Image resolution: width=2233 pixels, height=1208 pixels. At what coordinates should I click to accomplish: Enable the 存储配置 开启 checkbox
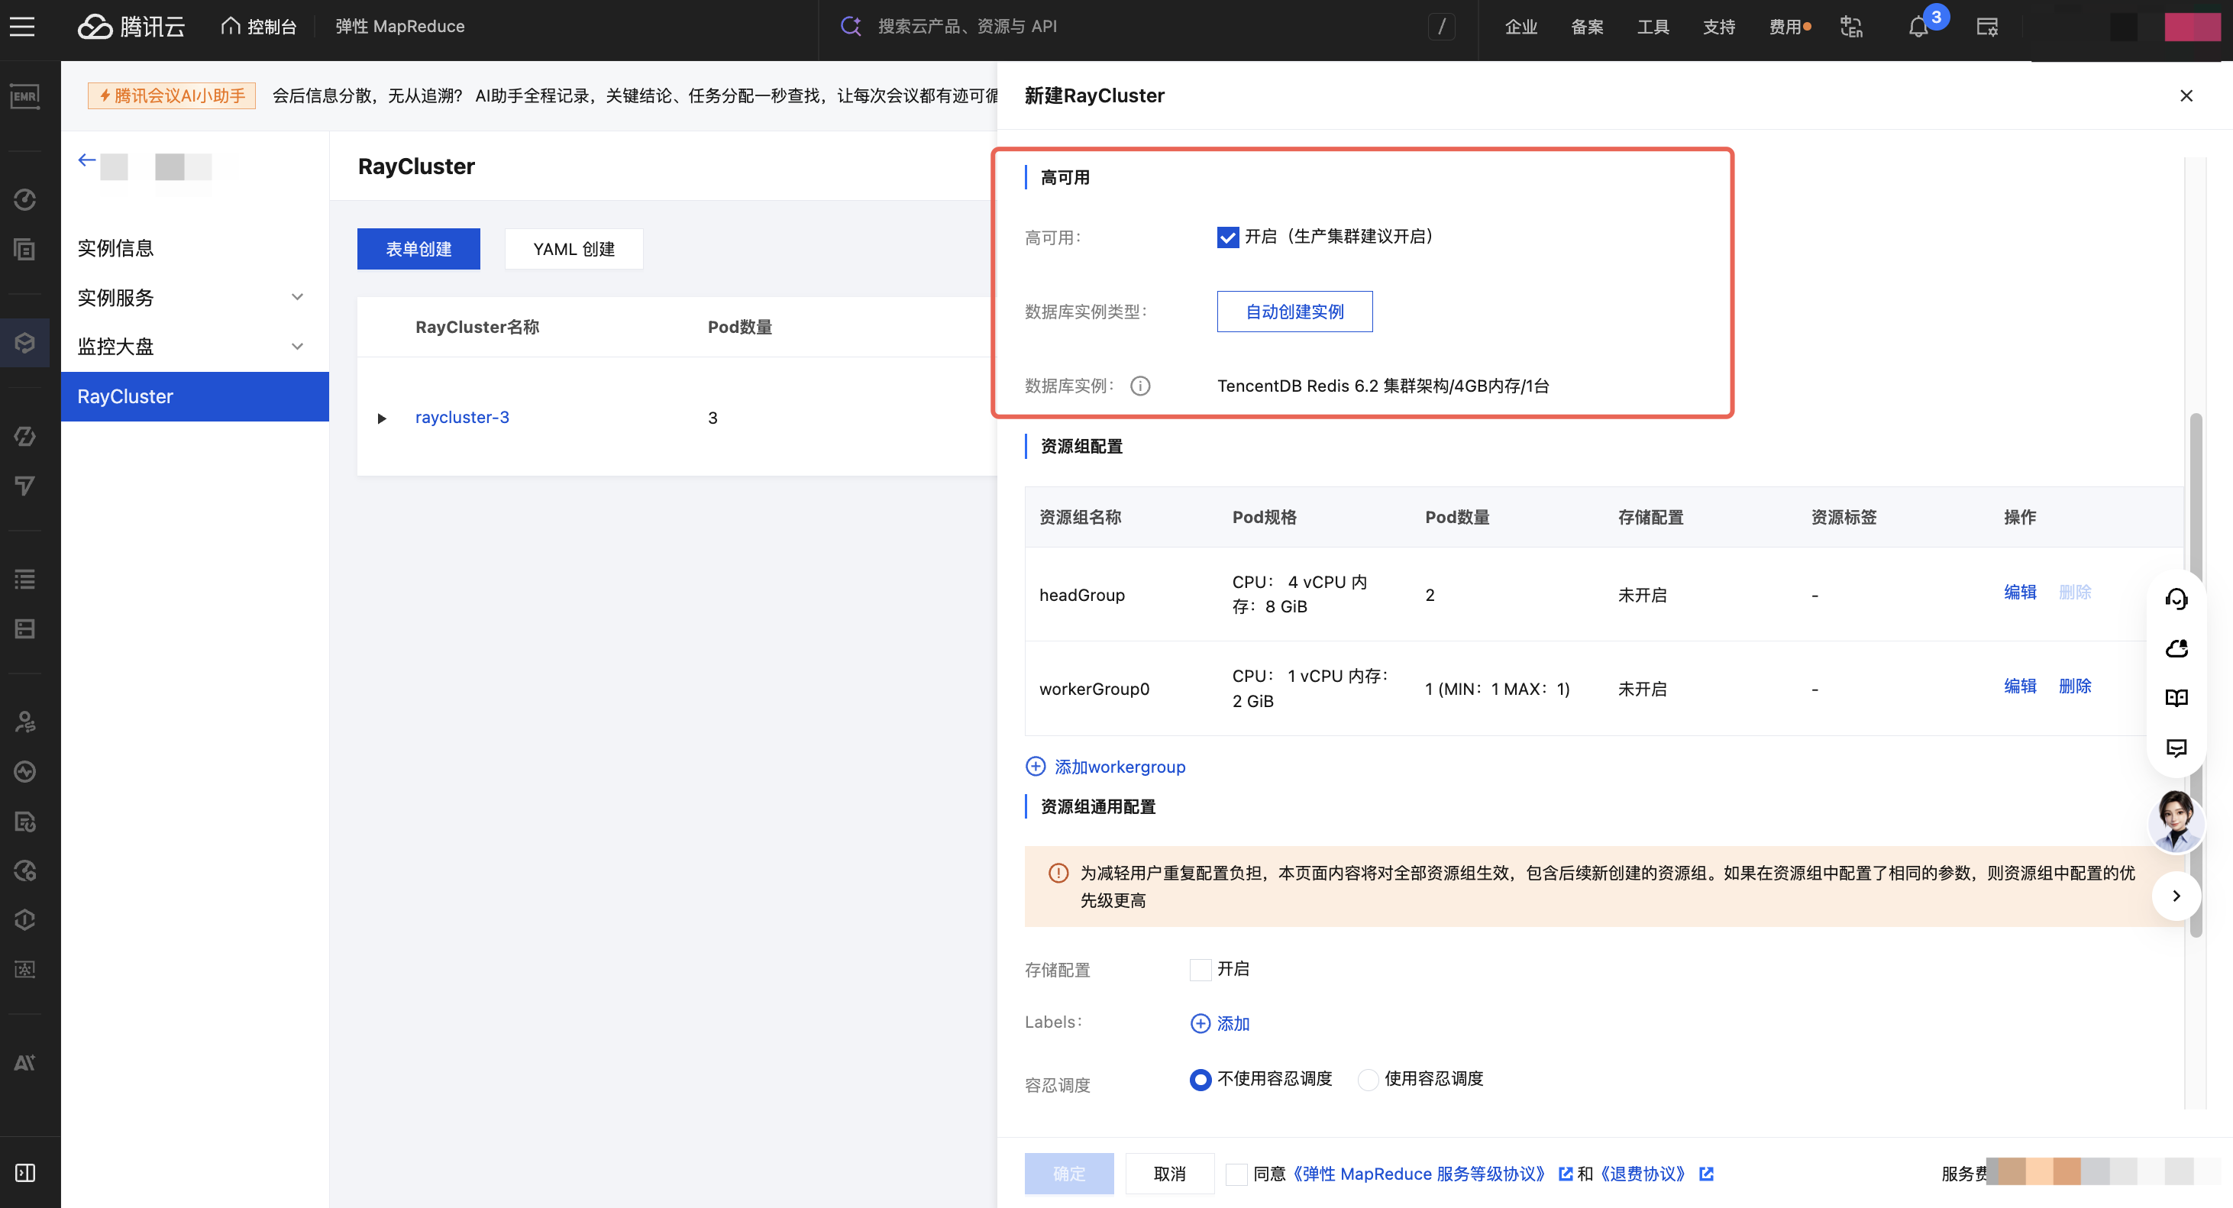click(x=1200, y=970)
